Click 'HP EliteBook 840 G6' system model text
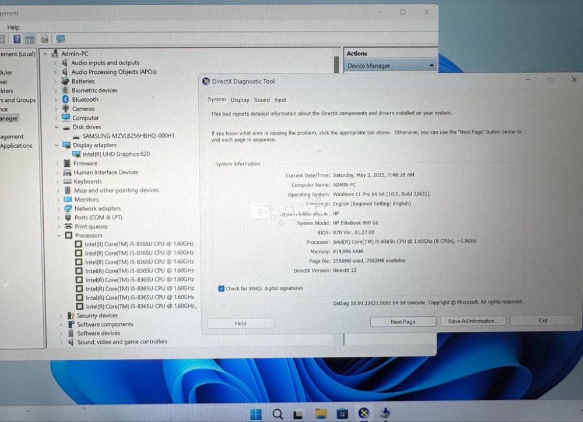This screenshot has height=422, width=583. coord(356,223)
